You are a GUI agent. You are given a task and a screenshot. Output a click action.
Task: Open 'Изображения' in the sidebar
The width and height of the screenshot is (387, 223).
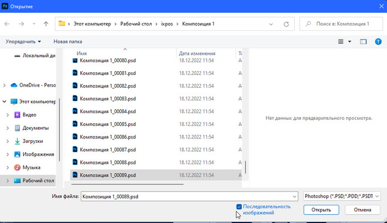click(34, 155)
